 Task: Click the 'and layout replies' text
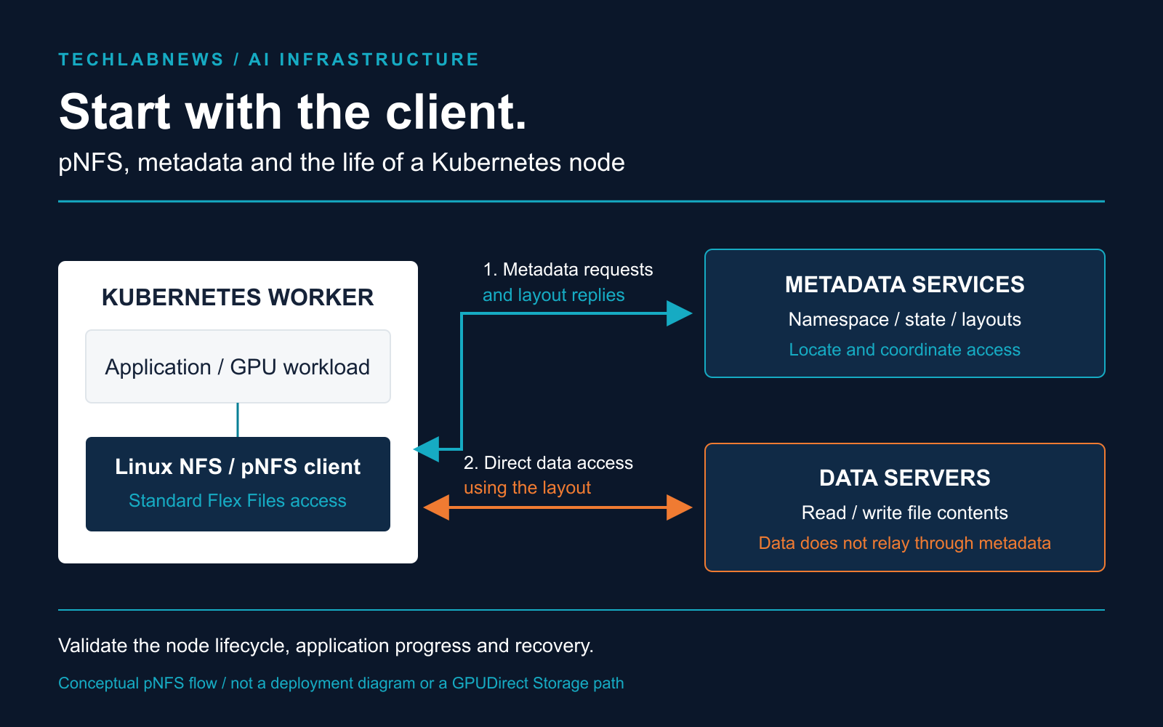tap(554, 295)
